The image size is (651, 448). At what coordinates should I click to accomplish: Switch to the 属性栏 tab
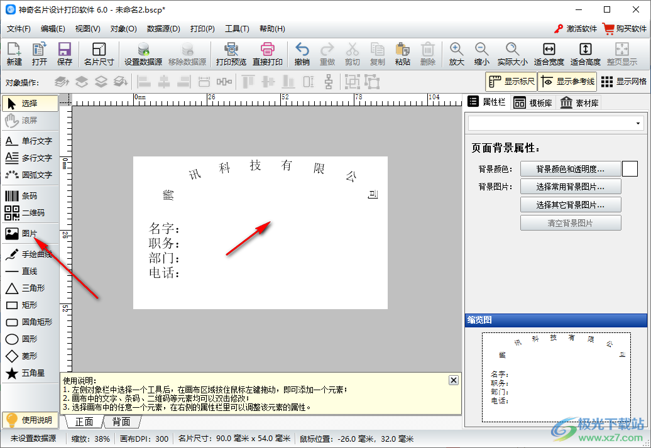(x=487, y=102)
